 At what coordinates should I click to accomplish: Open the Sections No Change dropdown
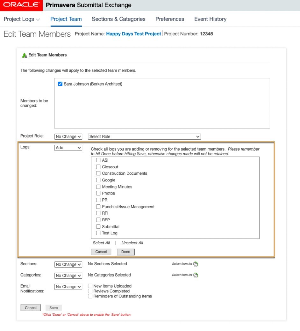tap(68, 264)
